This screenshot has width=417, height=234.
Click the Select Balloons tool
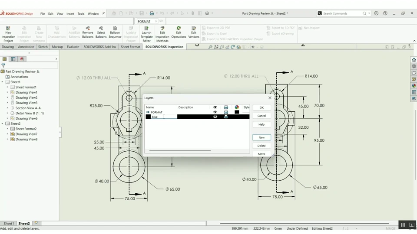101,32
